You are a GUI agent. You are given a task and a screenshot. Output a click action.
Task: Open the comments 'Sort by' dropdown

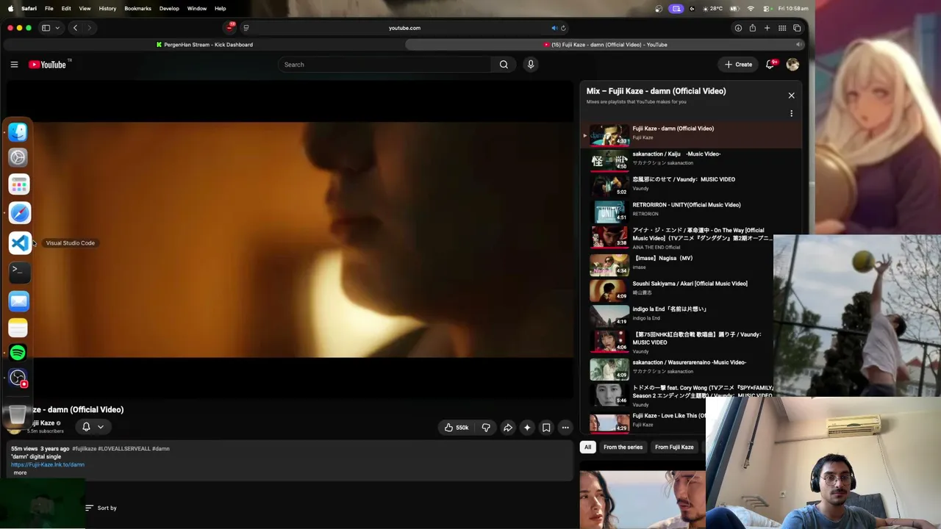pos(101,508)
